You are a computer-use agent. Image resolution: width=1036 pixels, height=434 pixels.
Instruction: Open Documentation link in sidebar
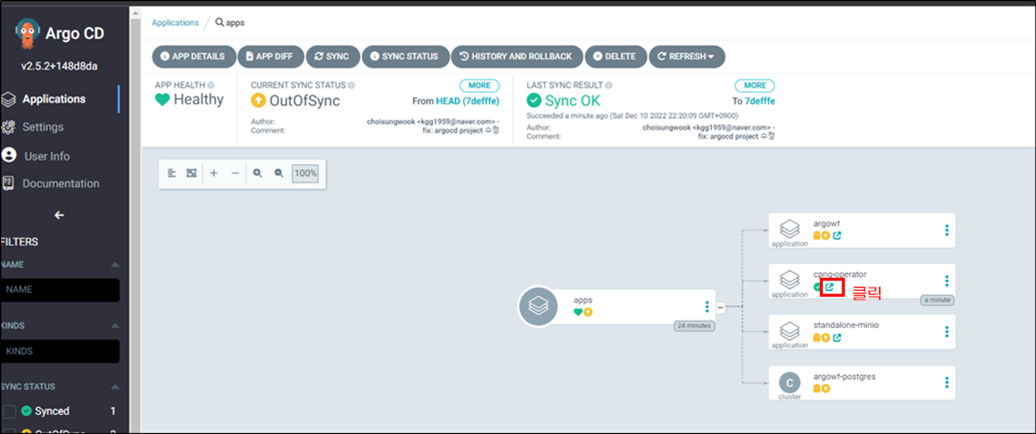coord(61,183)
